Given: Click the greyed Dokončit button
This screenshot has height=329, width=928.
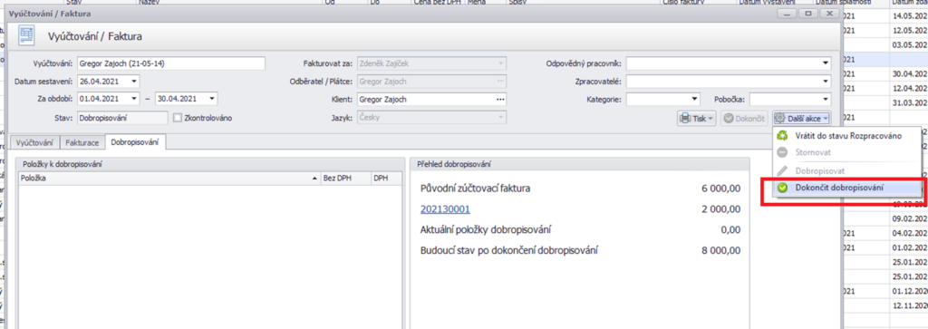Looking at the screenshot, I should pyautogui.click(x=745, y=119).
